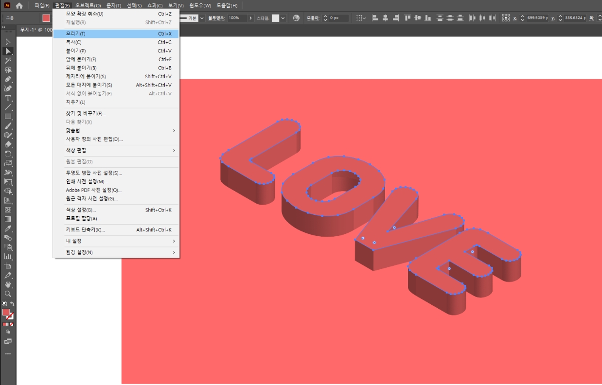602x385 pixels.
Task: Select the Rotate tool
Action: click(x=8, y=154)
